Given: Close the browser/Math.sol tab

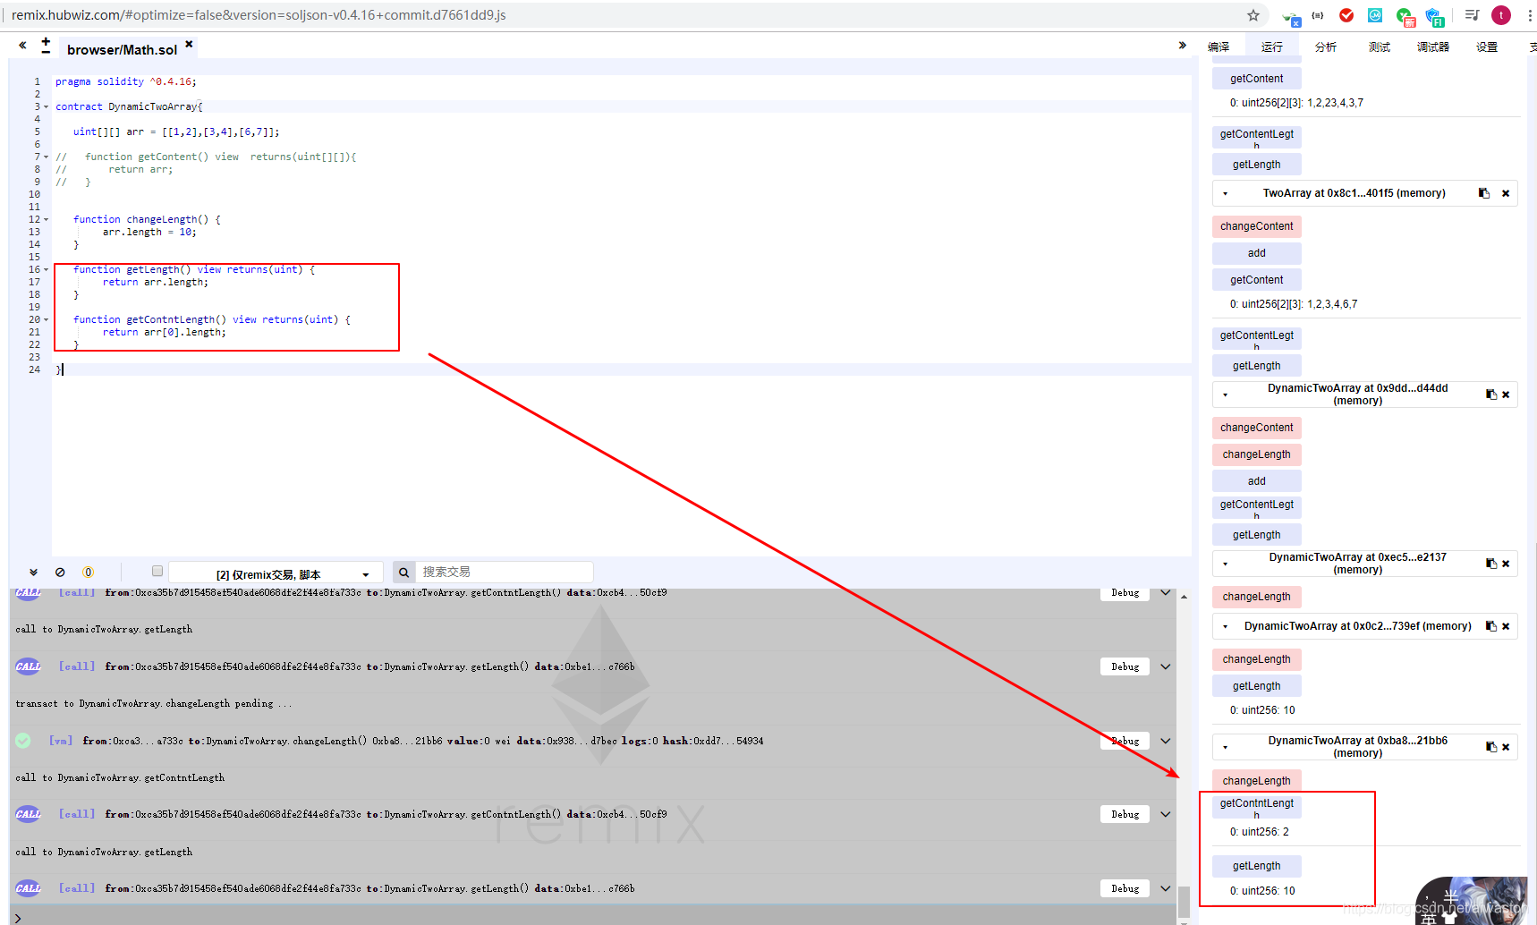Looking at the screenshot, I should (189, 43).
